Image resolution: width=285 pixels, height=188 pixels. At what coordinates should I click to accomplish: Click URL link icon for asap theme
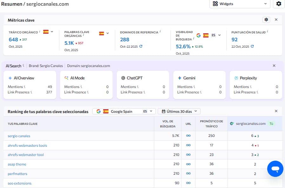point(188,164)
